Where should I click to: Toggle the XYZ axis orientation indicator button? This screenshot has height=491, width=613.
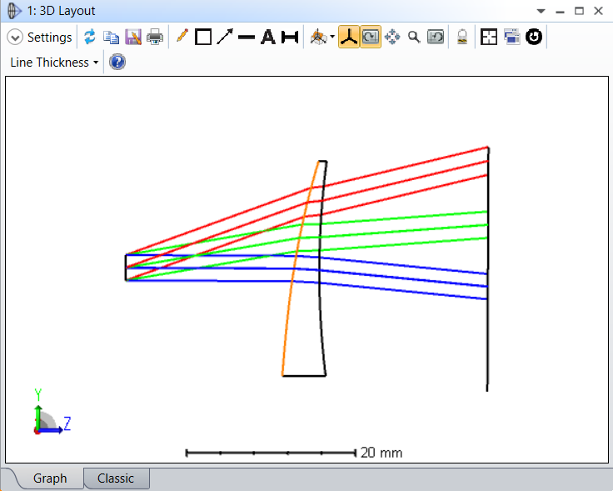[x=349, y=38]
